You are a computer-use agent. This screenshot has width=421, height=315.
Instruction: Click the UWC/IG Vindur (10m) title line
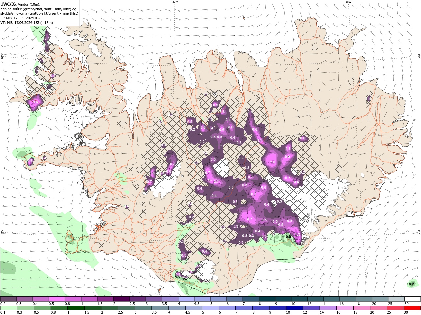click(x=20, y=4)
